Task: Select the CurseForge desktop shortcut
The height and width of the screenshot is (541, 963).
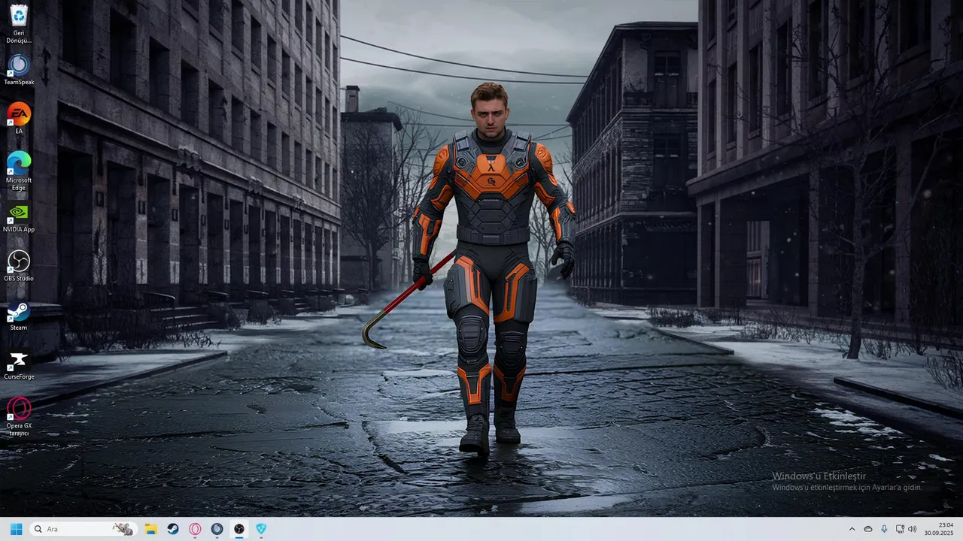Action: click(x=19, y=364)
